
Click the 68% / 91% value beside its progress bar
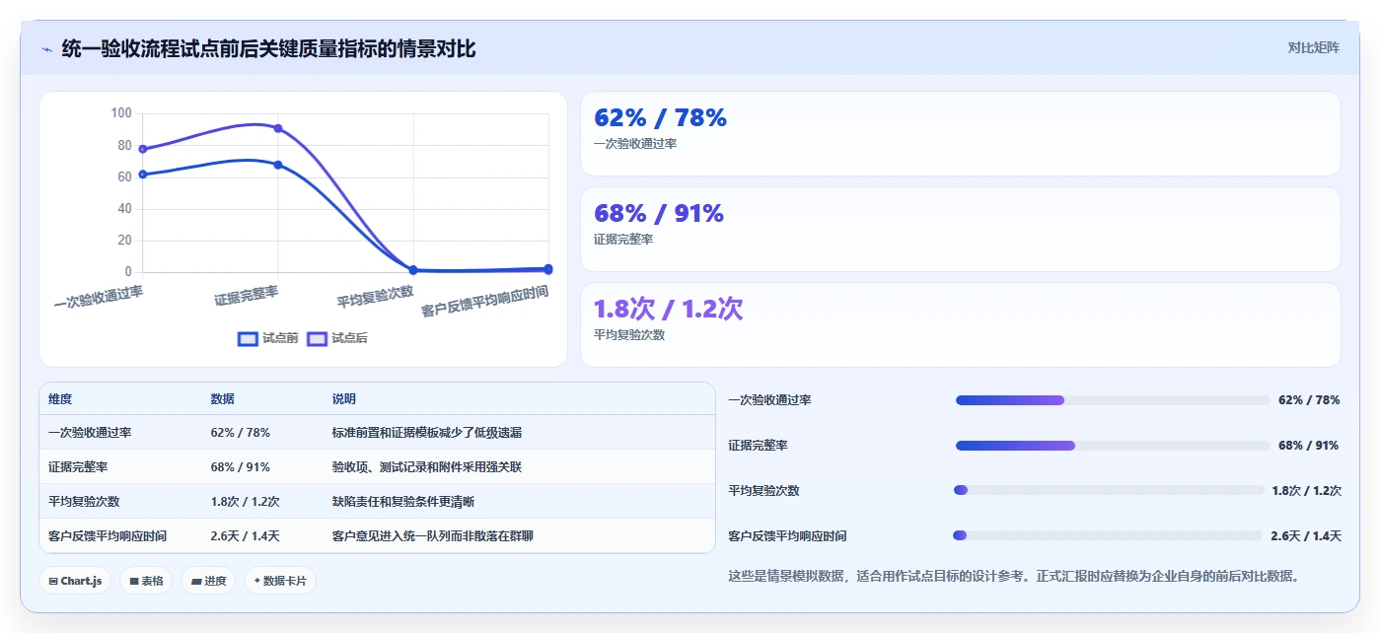coord(1309,446)
